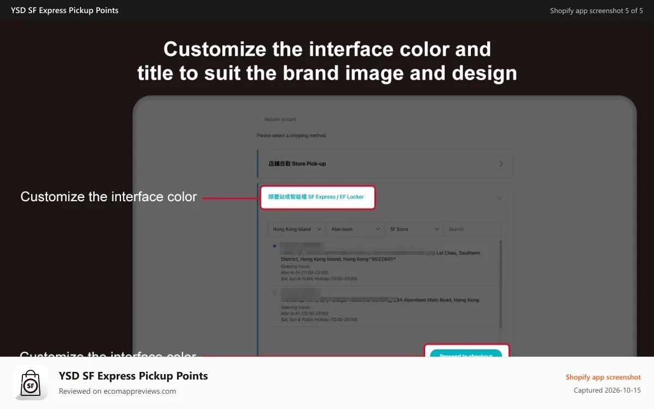Go back via the Return to cart arrow
Screen dimensions: 654x409
point(258,119)
